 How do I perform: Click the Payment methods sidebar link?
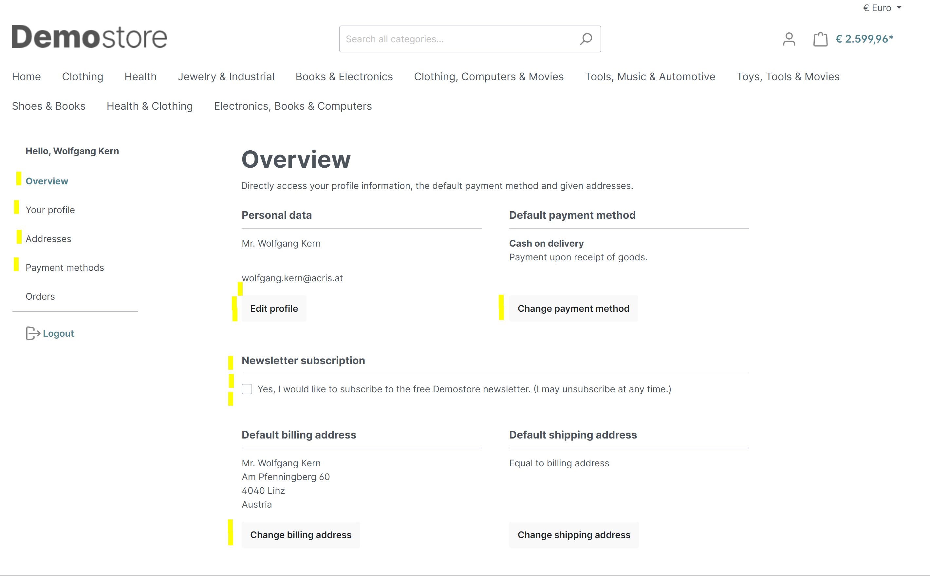[x=64, y=267]
